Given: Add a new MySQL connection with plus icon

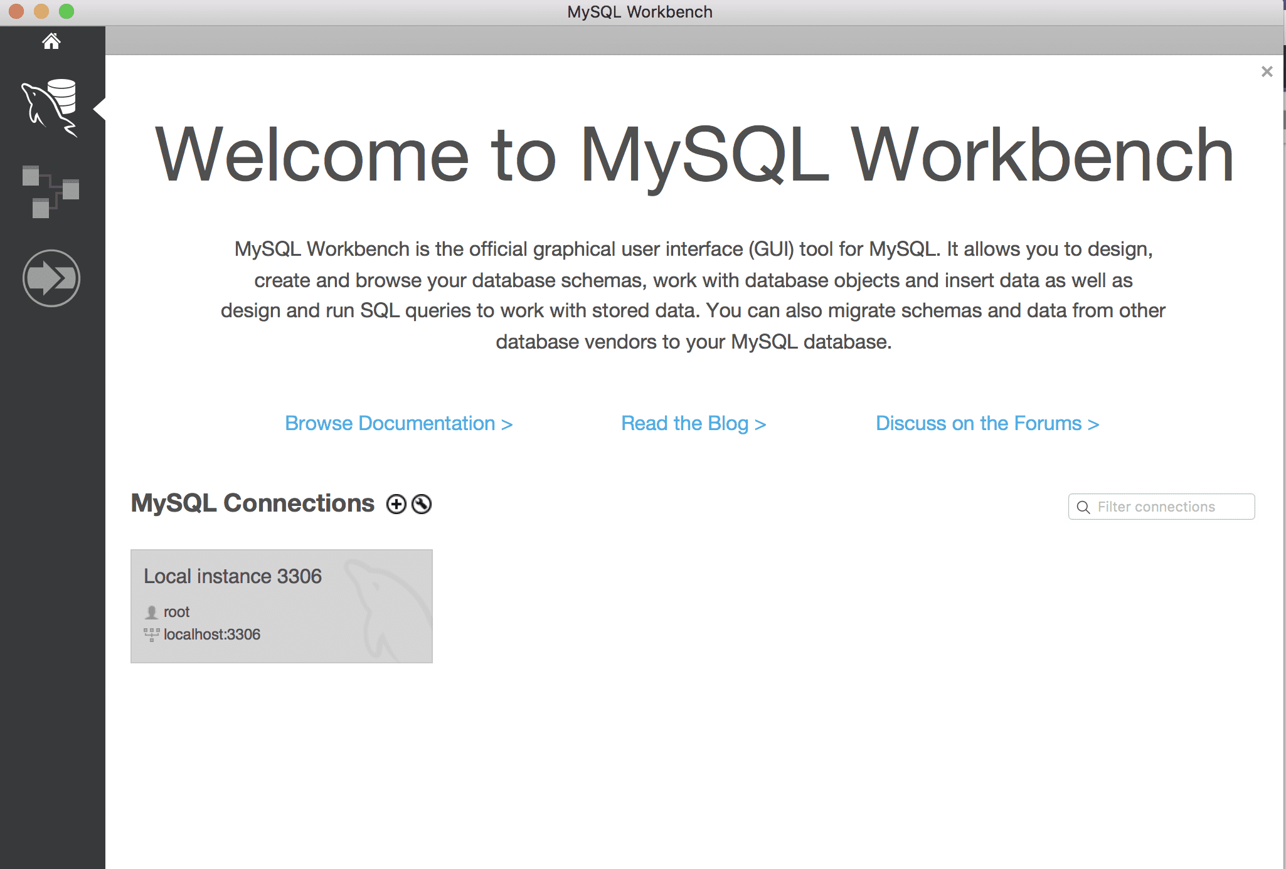Looking at the screenshot, I should tap(396, 504).
